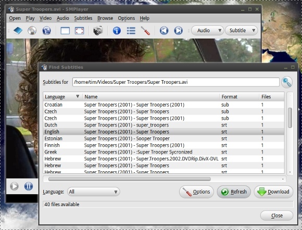Click the Subtitles for file path field
Screen dimensions: 302x230
[x=176, y=82]
